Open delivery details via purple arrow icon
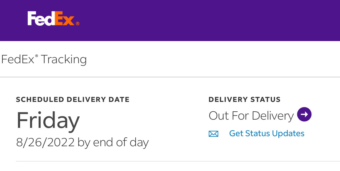Image resolution: width=340 pixels, height=171 pixels. click(304, 114)
